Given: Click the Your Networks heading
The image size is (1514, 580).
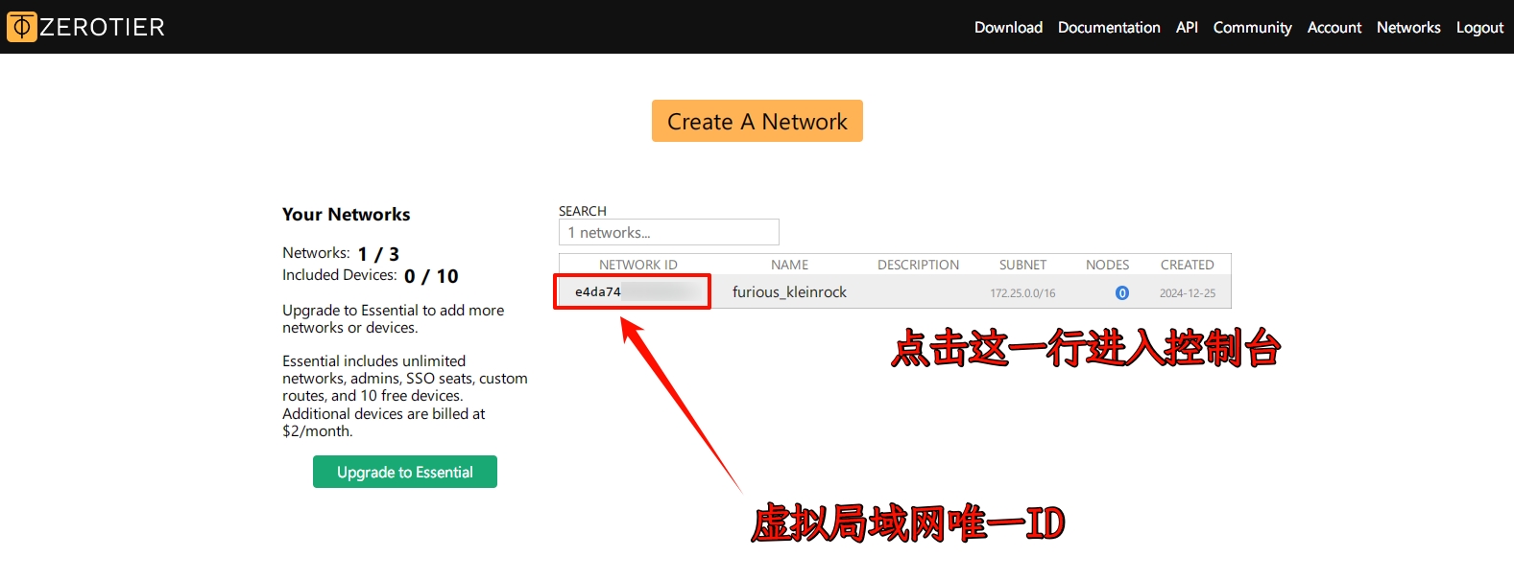Looking at the screenshot, I should [347, 214].
